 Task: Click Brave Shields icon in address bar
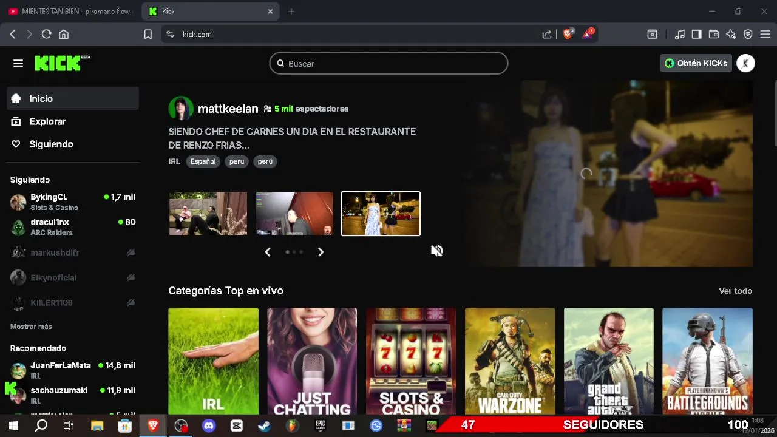point(568,34)
